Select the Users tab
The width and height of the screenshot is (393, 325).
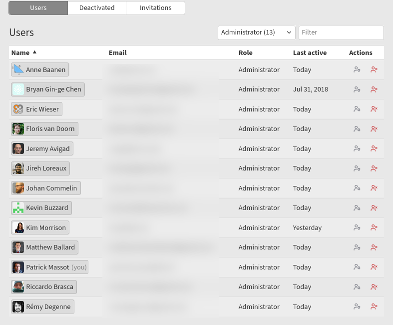[38, 8]
